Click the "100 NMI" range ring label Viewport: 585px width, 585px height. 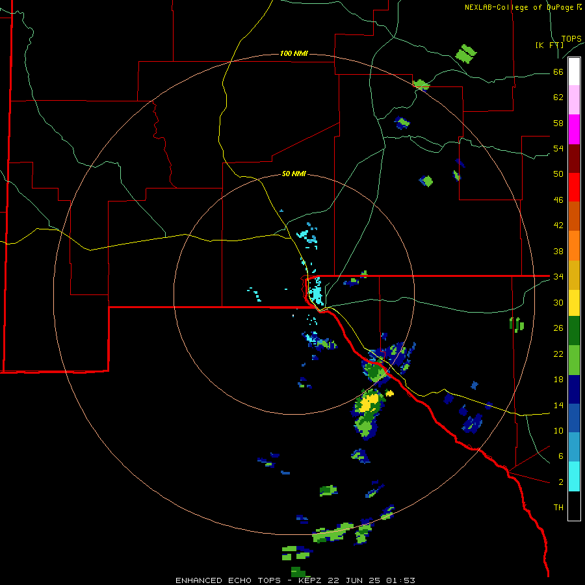tap(294, 53)
